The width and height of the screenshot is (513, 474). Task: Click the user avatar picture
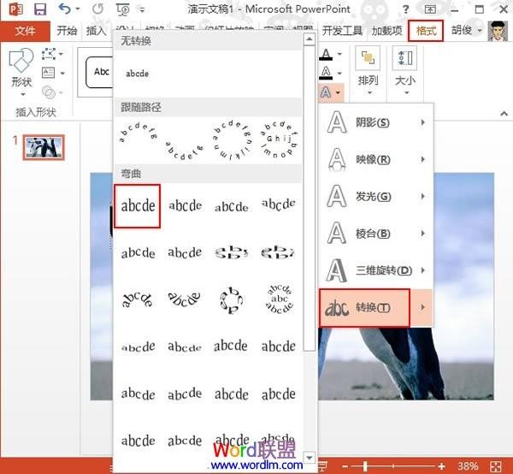[x=498, y=31]
